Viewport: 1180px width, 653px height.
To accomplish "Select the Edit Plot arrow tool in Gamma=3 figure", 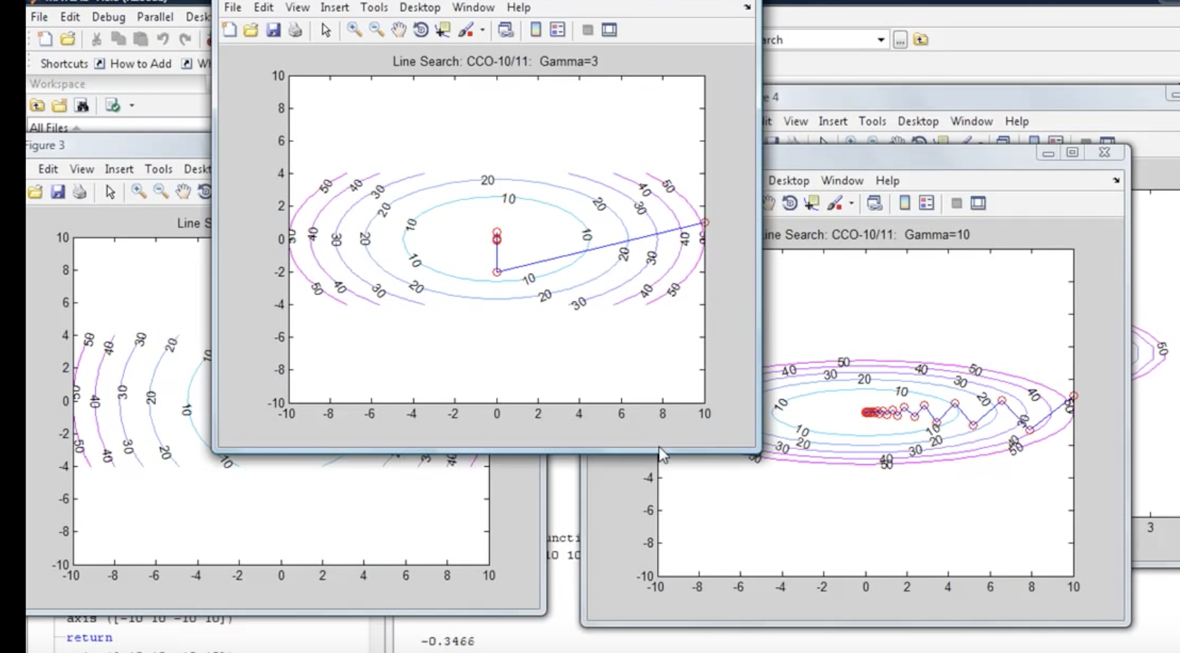I will tap(325, 30).
